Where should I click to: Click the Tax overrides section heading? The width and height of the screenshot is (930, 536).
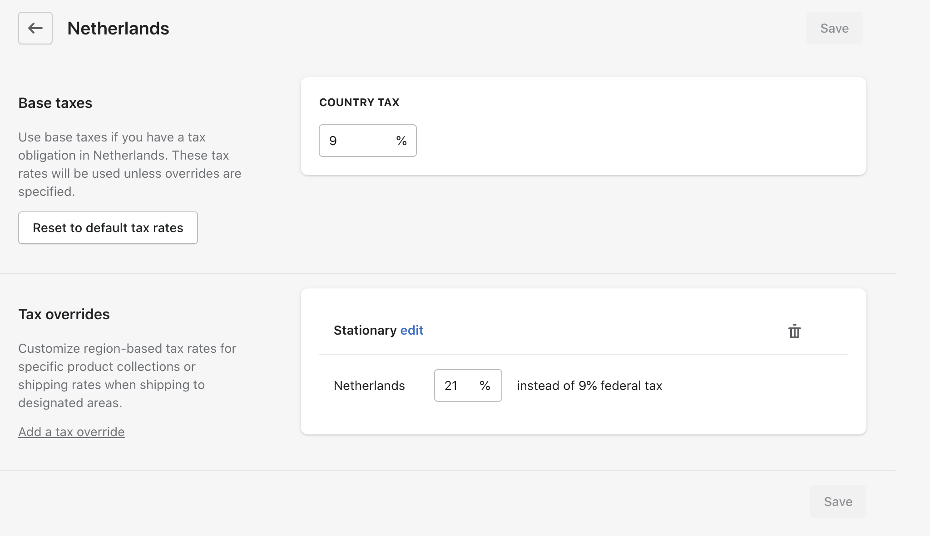point(64,314)
